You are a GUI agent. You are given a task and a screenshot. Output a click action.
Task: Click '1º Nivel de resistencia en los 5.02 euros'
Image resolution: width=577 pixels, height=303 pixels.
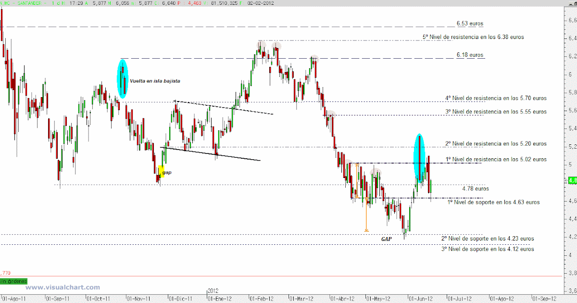pyautogui.click(x=496, y=159)
